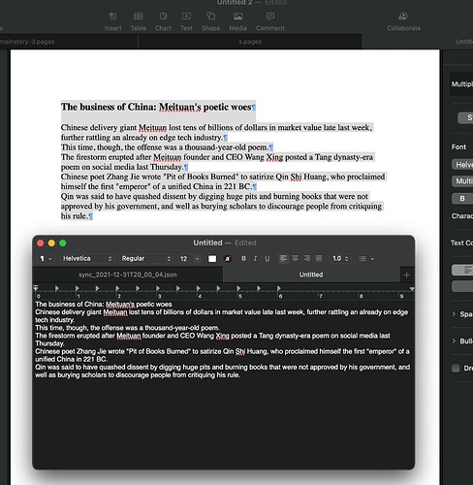Zoom the TextEdit window with green button
The width and height of the screenshot is (473, 485).
[x=63, y=243]
